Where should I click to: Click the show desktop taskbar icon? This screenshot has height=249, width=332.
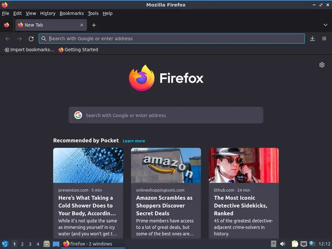click(56, 244)
